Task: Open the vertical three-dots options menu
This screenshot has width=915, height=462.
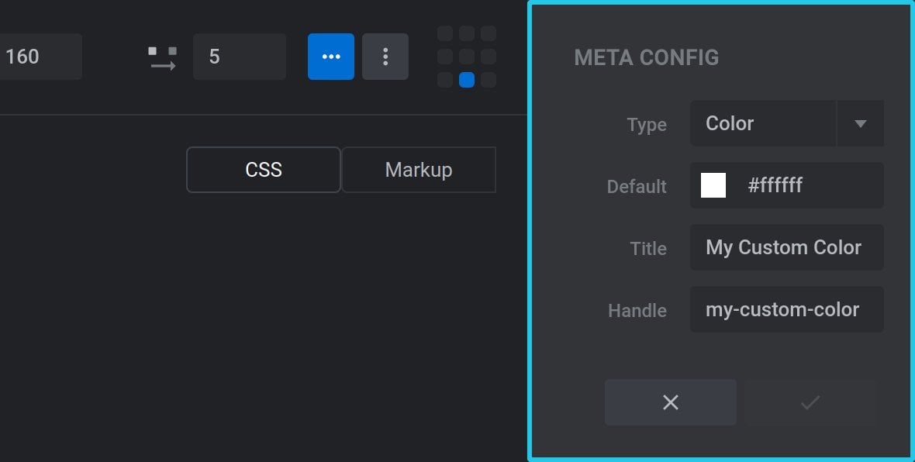Action: click(x=385, y=57)
